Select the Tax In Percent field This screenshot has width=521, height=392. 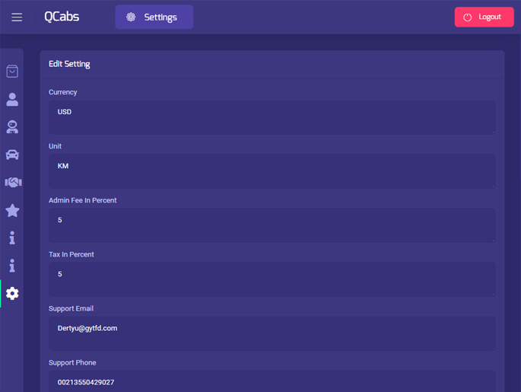point(272,279)
